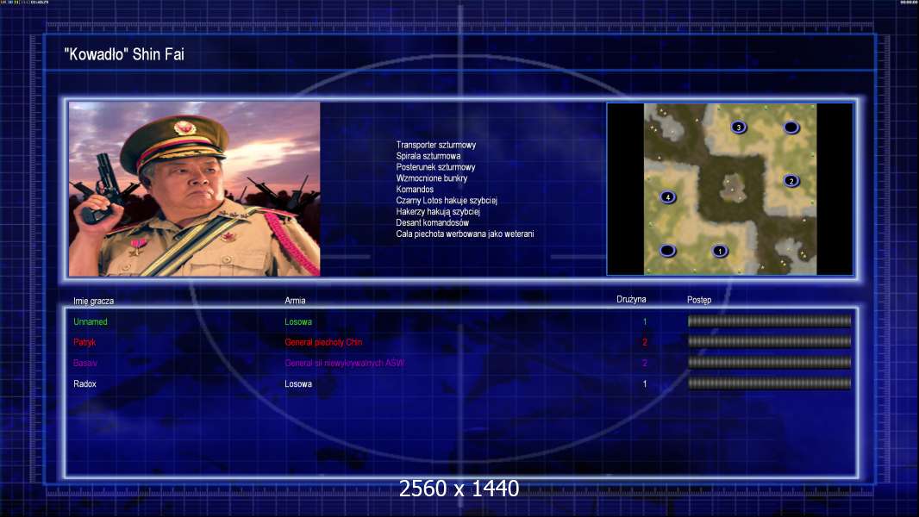Viewport: 919px width, 517px height.
Task: Select the player name "Radox"
Action: point(85,384)
